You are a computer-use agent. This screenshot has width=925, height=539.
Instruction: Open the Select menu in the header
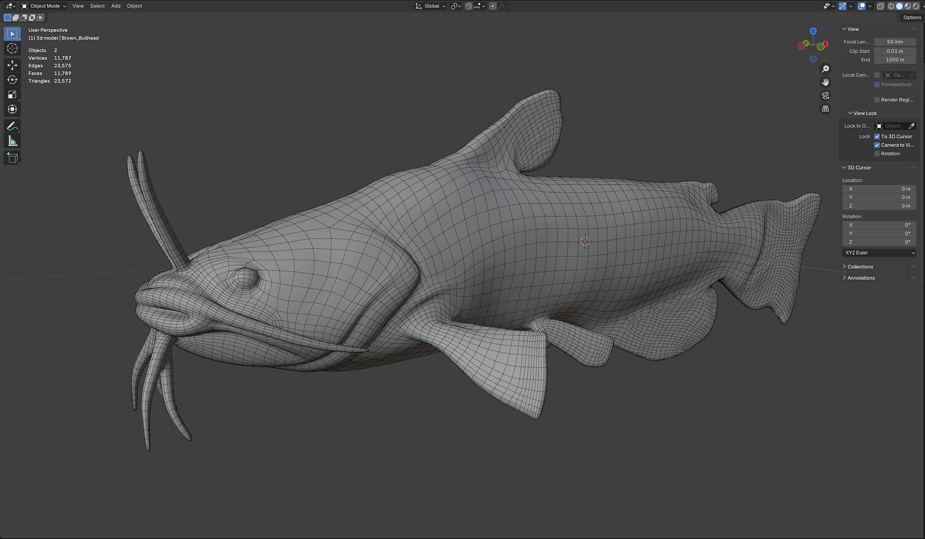97,6
